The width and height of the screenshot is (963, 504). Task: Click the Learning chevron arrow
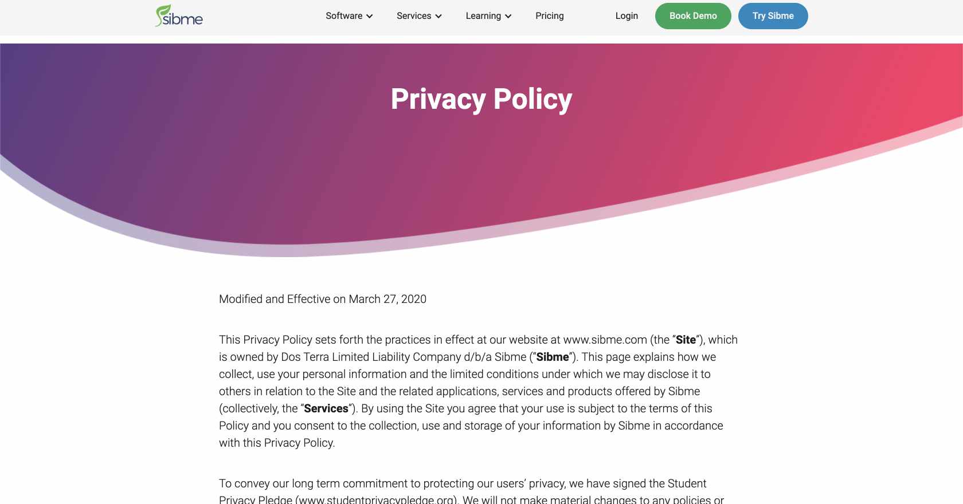coord(508,17)
